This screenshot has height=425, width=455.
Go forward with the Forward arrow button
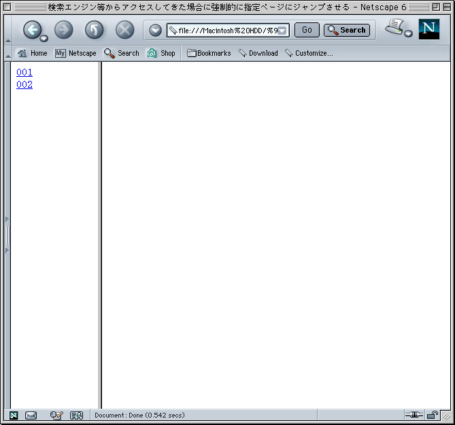pyautogui.click(x=63, y=30)
